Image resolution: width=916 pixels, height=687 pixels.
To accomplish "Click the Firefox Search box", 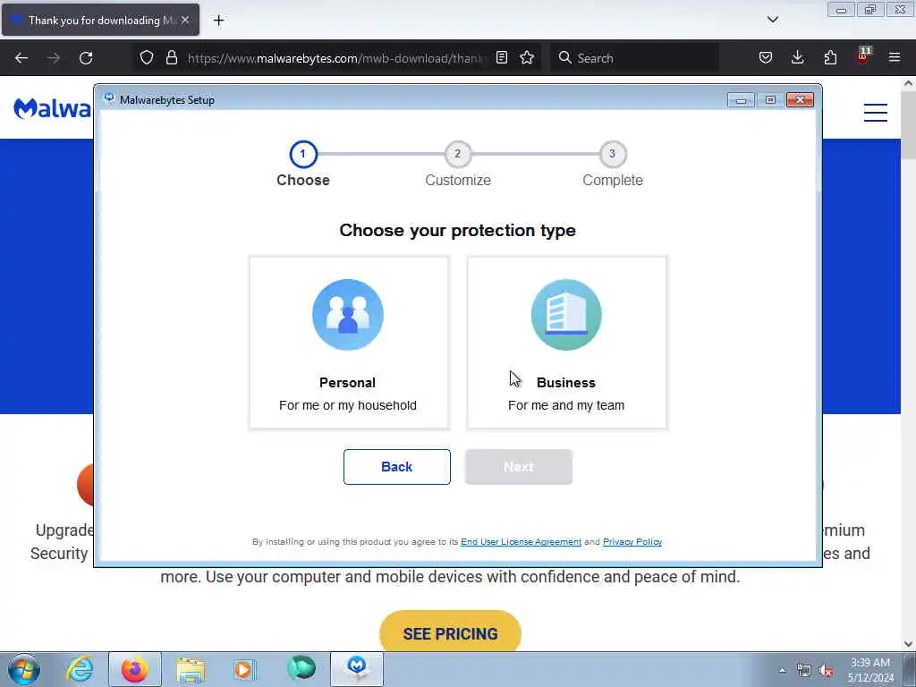I will point(634,58).
